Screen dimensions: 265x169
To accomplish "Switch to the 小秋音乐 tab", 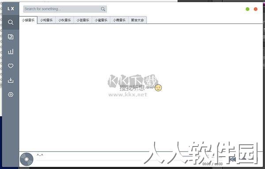I will (x=64, y=20).
